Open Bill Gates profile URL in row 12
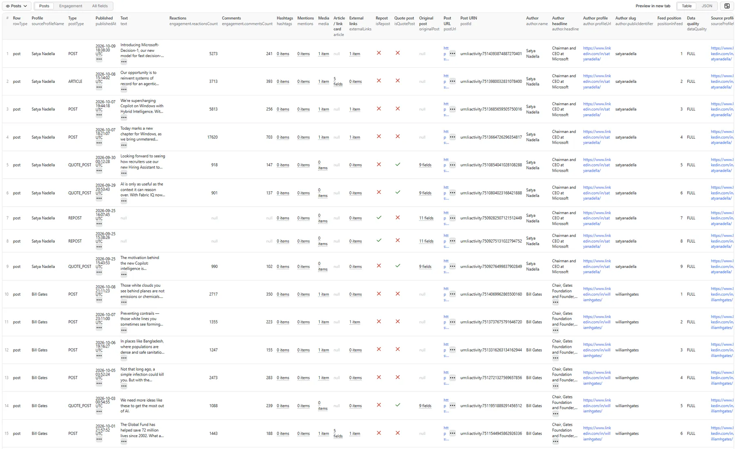This screenshot has height=449, width=735. pyautogui.click(x=597, y=350)
